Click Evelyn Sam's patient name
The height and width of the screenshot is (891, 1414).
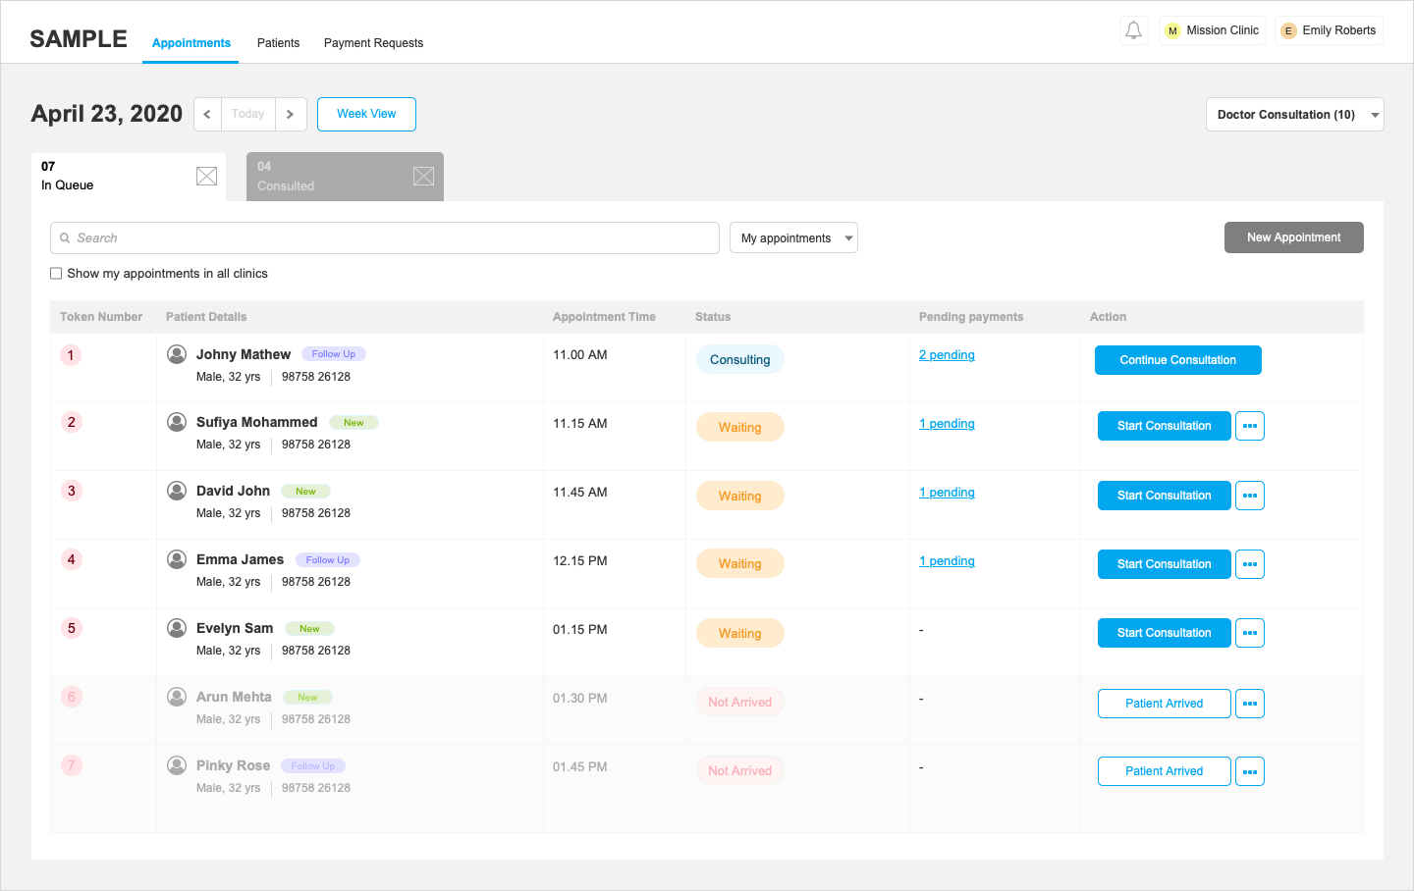[235, 628]
